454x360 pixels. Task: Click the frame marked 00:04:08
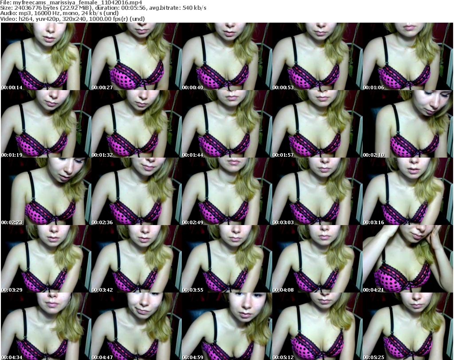point(317,259)
